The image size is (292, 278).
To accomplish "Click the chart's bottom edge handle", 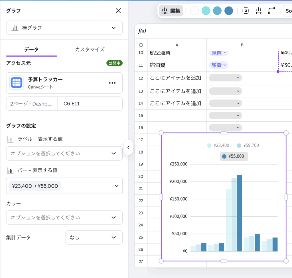I will point(224,261).
